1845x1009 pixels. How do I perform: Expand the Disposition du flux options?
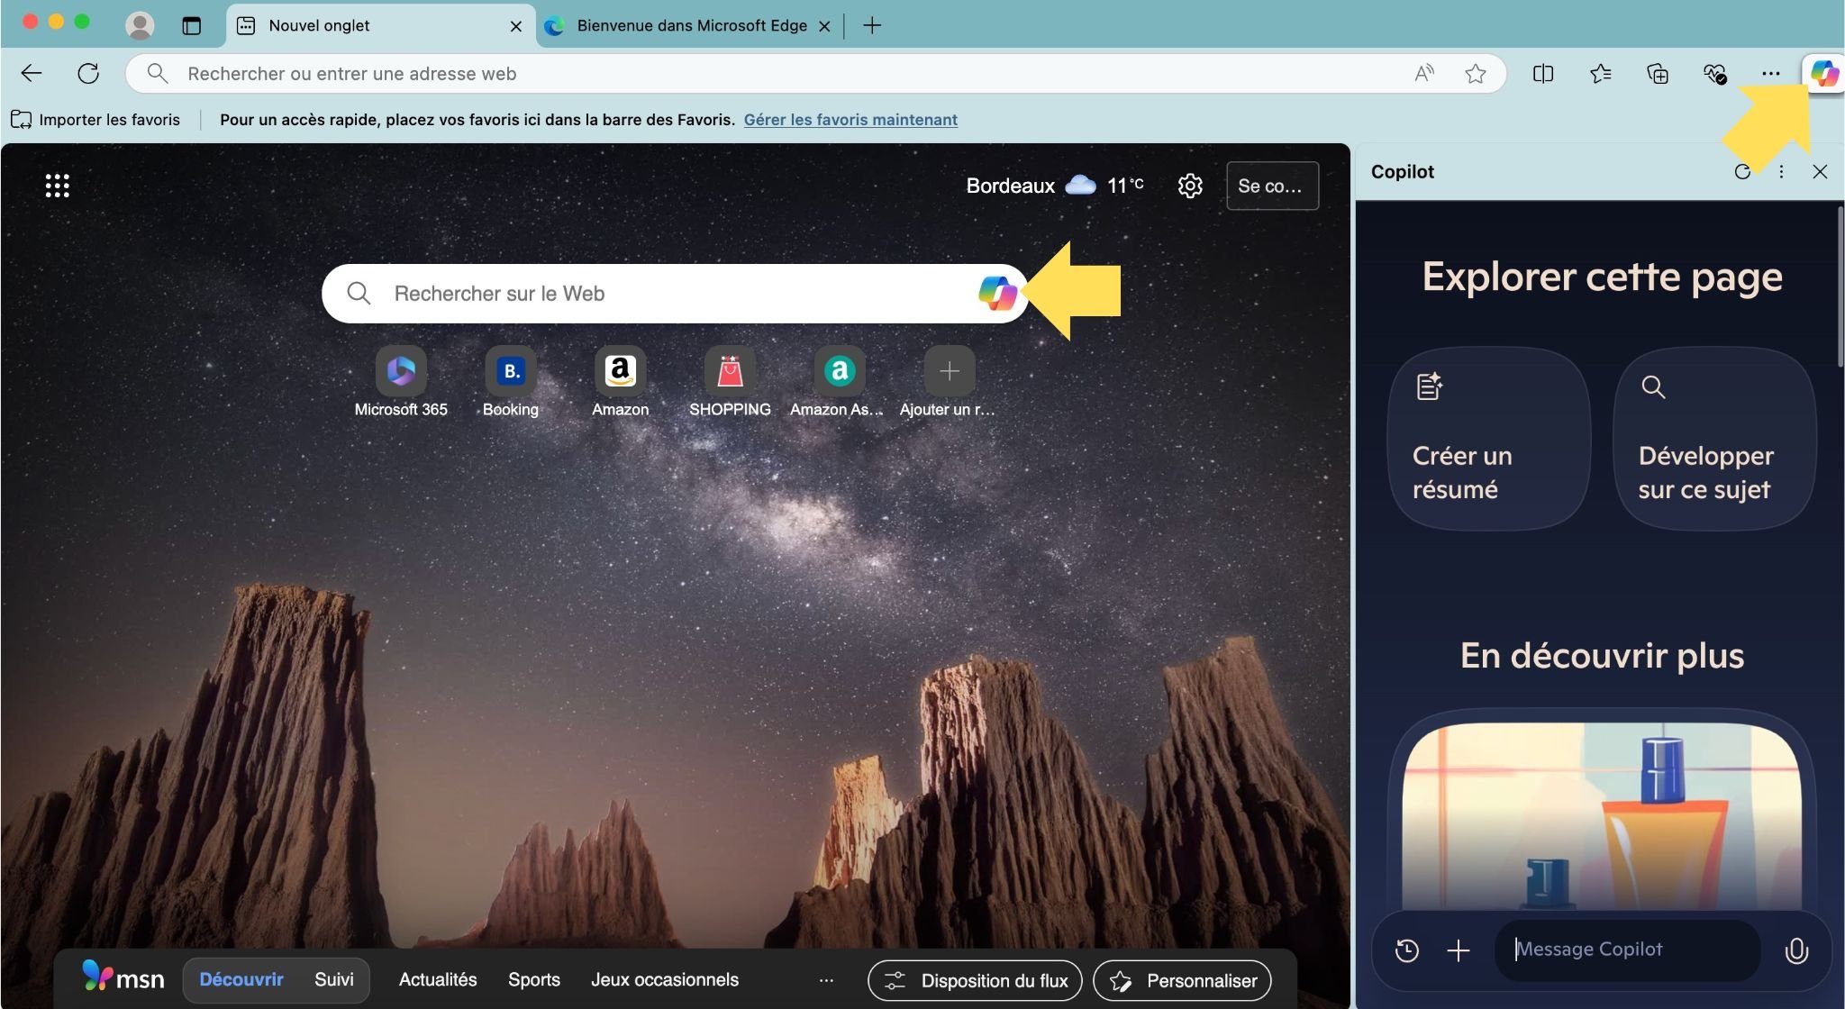pyautogui.click(x=974, y=980)
